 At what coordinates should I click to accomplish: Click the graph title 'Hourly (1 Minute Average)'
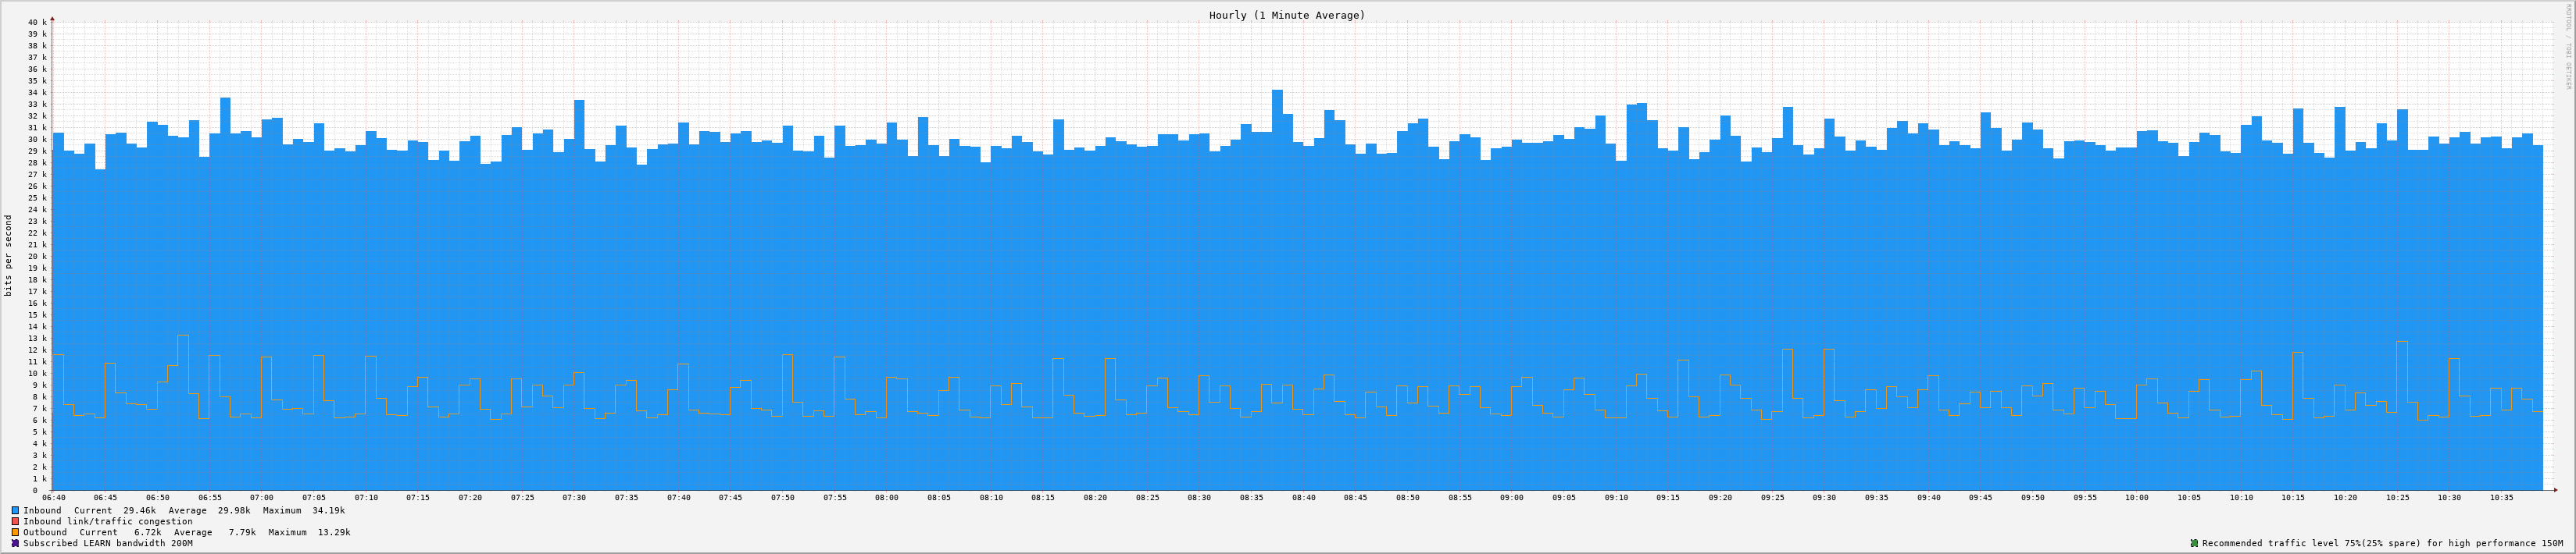pyautogui.click(x=1286, y=15)
